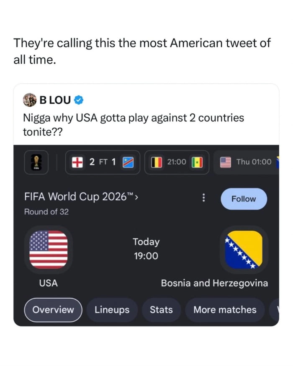Click the Bosnia and Herzegovina team flag
The width and height of the screenshot is (293, 366).
[x=244, y=250]
